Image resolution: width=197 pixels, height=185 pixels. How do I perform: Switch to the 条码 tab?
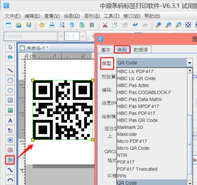click(x=122, y=50)
